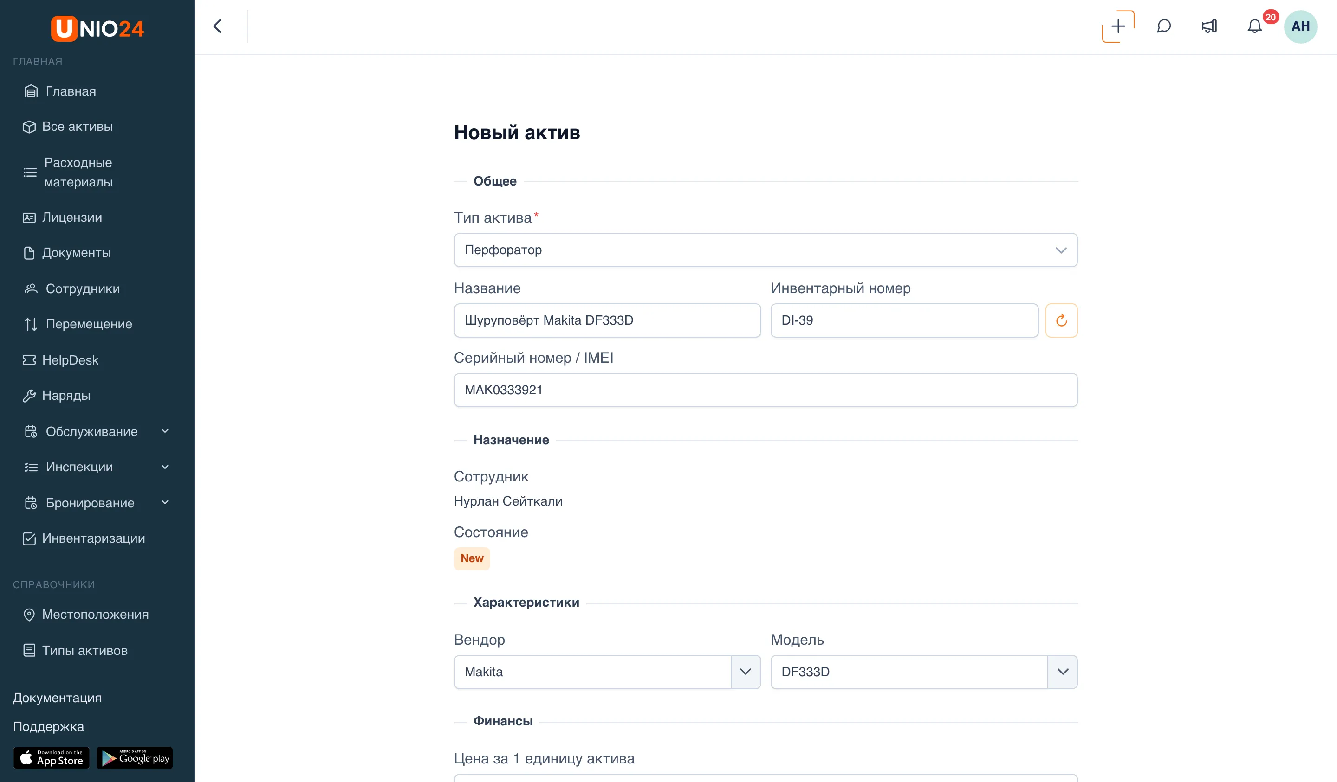Open the Документация link

tap(57, 698)
